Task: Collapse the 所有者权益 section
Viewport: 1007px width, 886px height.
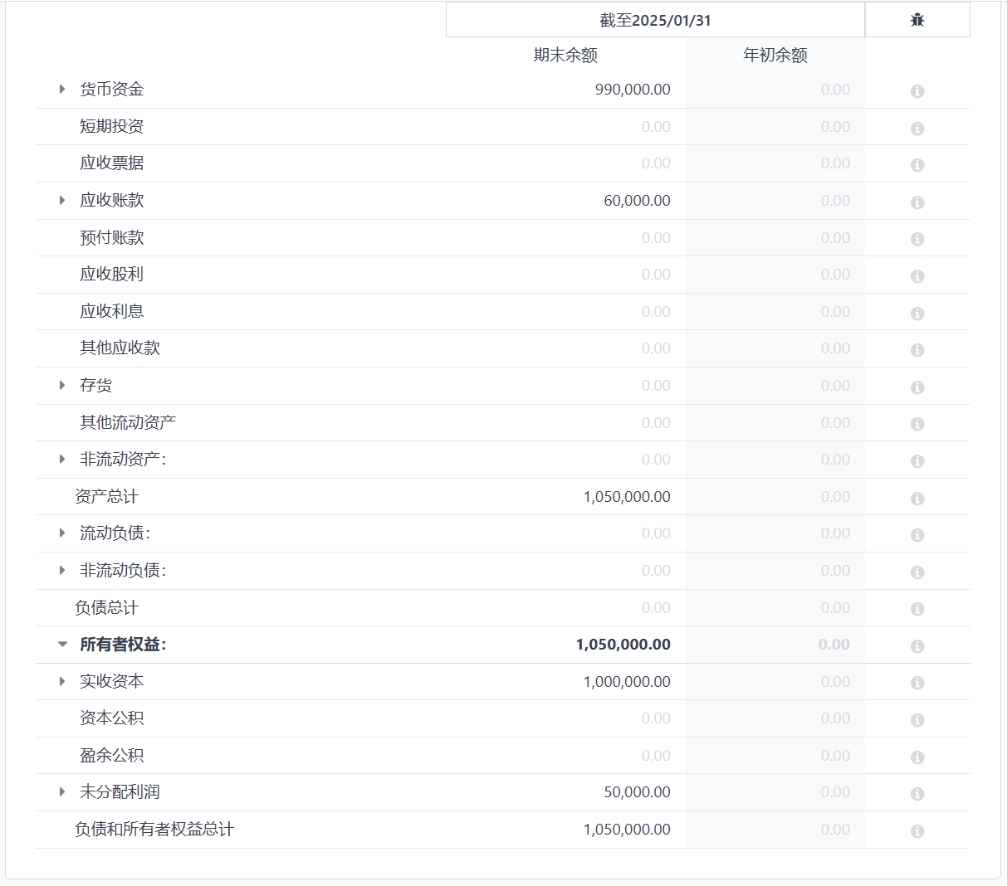Action: (62, 645)
